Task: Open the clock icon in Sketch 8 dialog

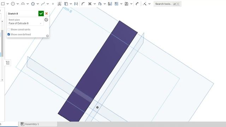Action: 46,20
